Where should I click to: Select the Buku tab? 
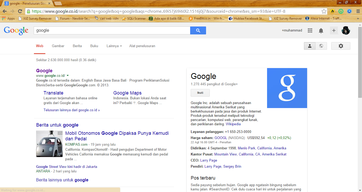click(94, 46)
